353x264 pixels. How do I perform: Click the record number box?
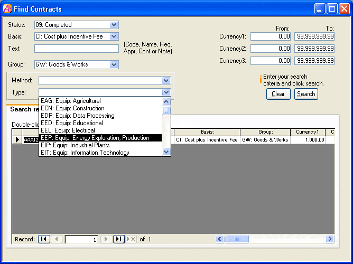point(81,239)
